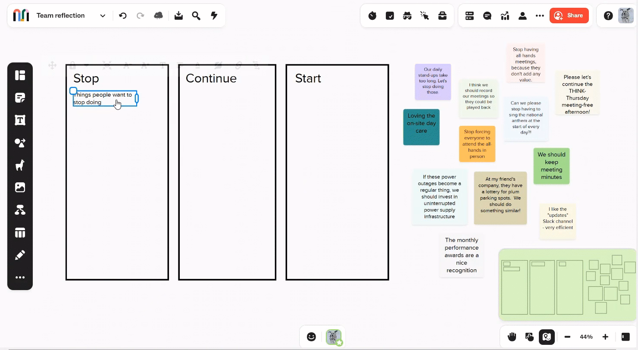The width and height of the screenshot is (638, 350).
Task: Expand the Team reflection title dropdown
Action: click(103, 16)
